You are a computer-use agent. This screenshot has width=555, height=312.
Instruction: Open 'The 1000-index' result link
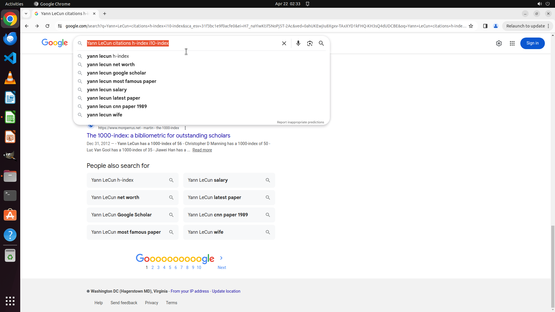158,135
